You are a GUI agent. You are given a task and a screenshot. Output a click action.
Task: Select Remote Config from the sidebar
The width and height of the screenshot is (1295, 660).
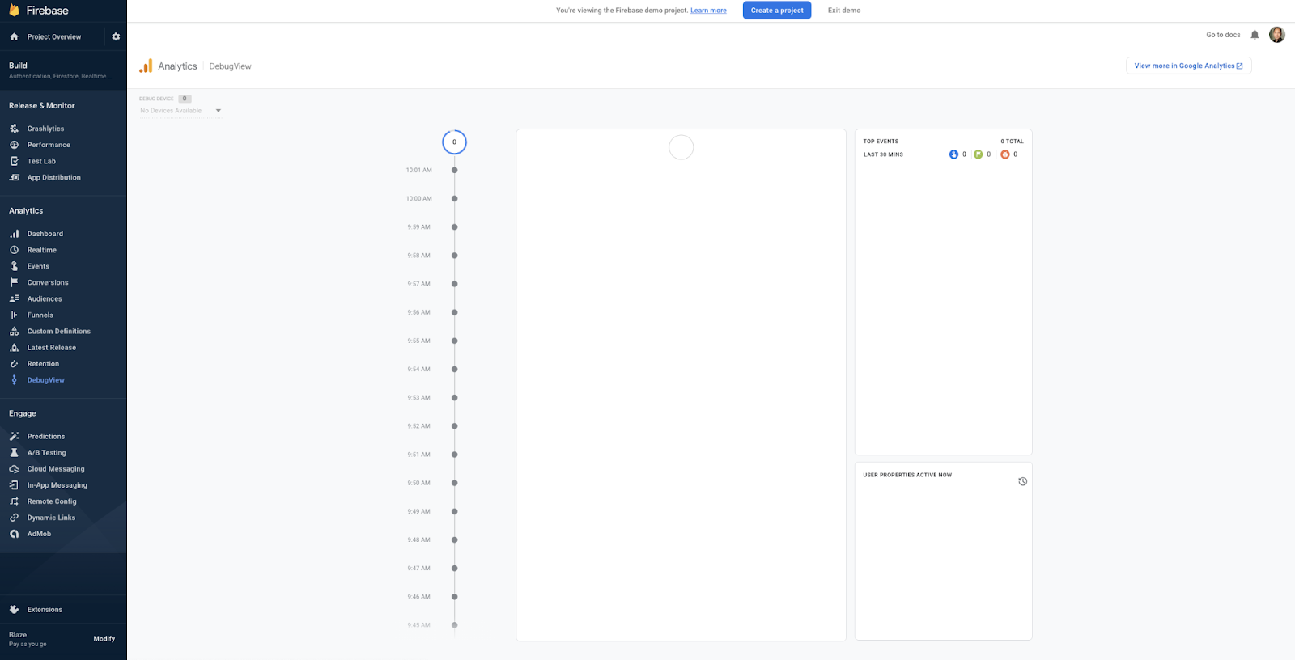coord(52,501)
